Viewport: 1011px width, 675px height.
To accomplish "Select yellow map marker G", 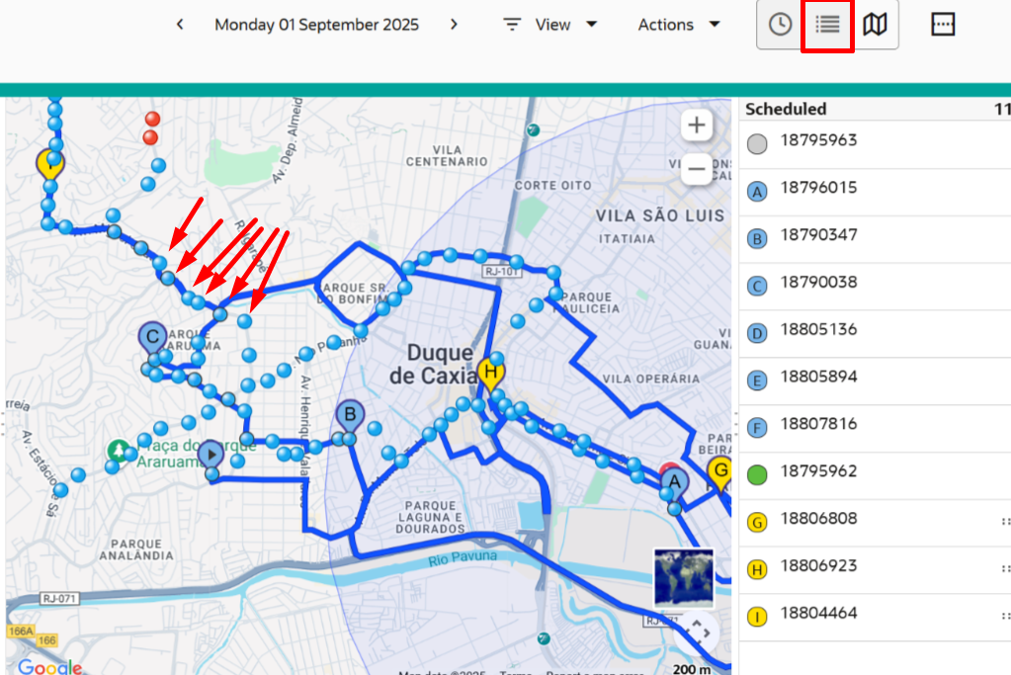I will click(718, 471).
